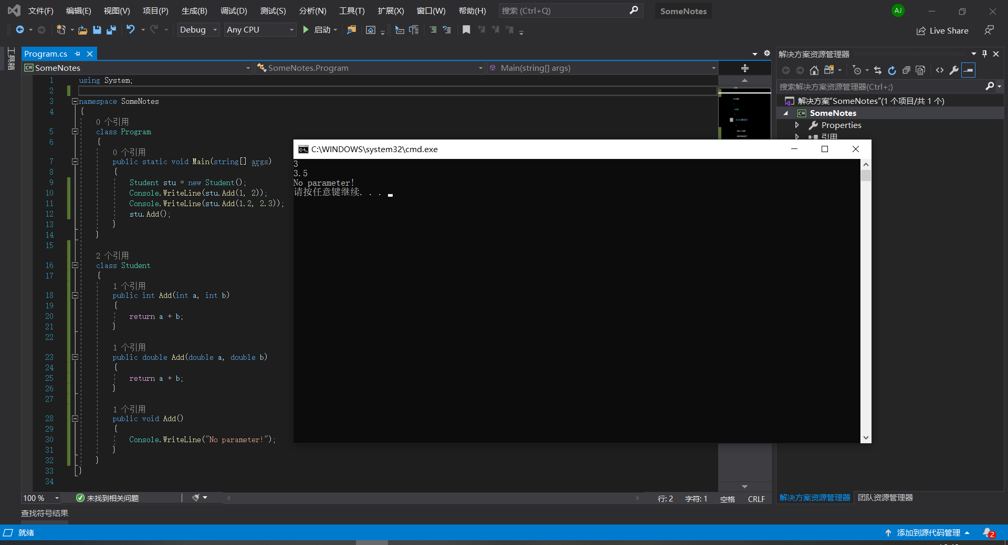Click the split editor icon above the scrollbar
The image size is (1008, 545).
point(744,68)
